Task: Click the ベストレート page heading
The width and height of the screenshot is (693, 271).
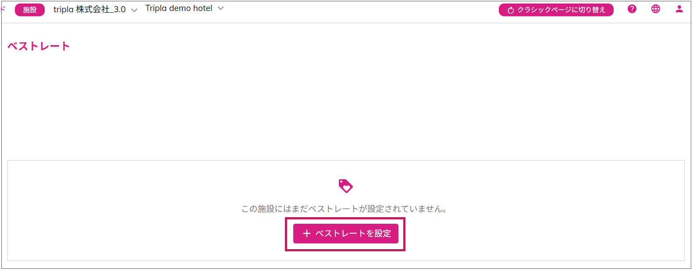Action: [x=39, y=46]
